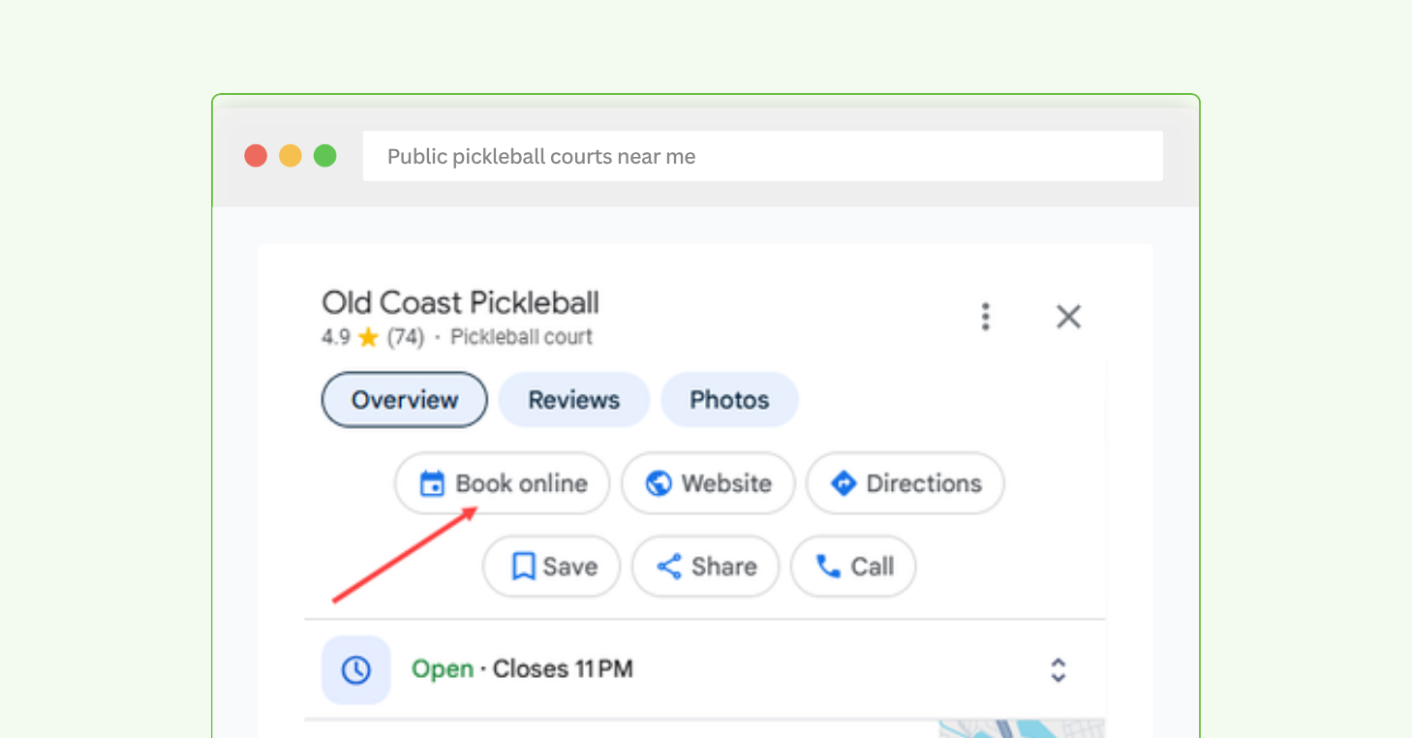This screenshot has width=1412, height=738.
Task: Get Directions to Old Coast Pickleball
Action: pyautogui.click(x=906, y=483)
